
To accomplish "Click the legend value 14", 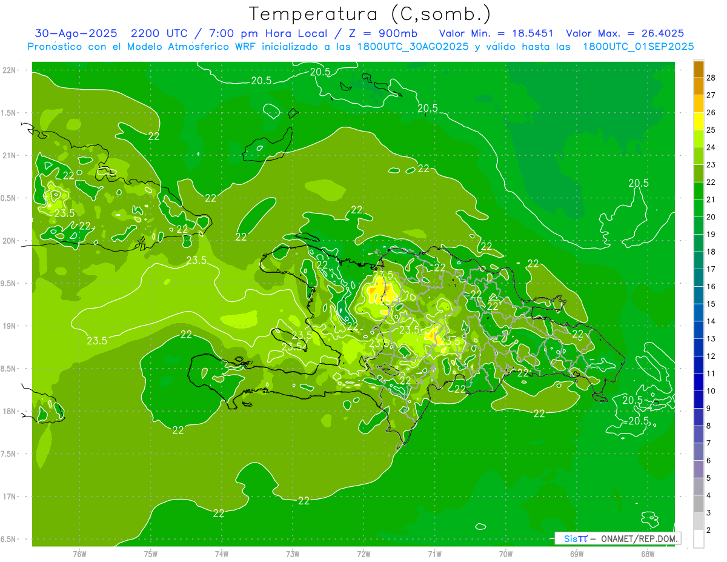I will [x=711, y=321].
